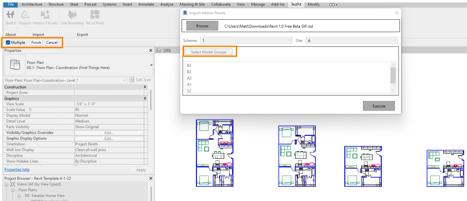Viewport: 467px width, 201px height.
Task: Open the Interior Fitouts import tool
Action: (45, 14)
